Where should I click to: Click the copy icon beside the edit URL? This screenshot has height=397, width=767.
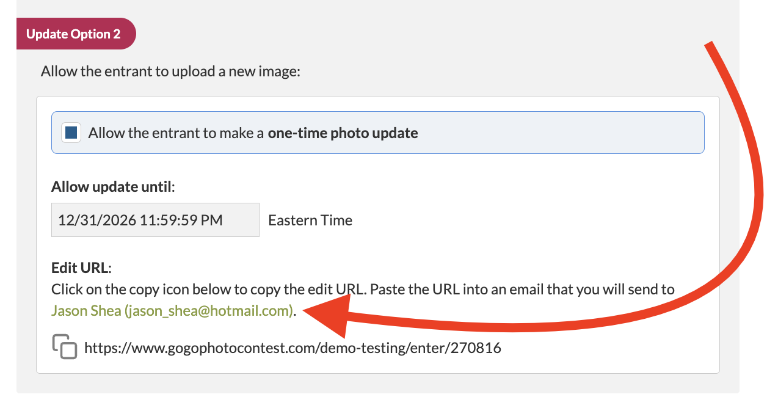65,346
